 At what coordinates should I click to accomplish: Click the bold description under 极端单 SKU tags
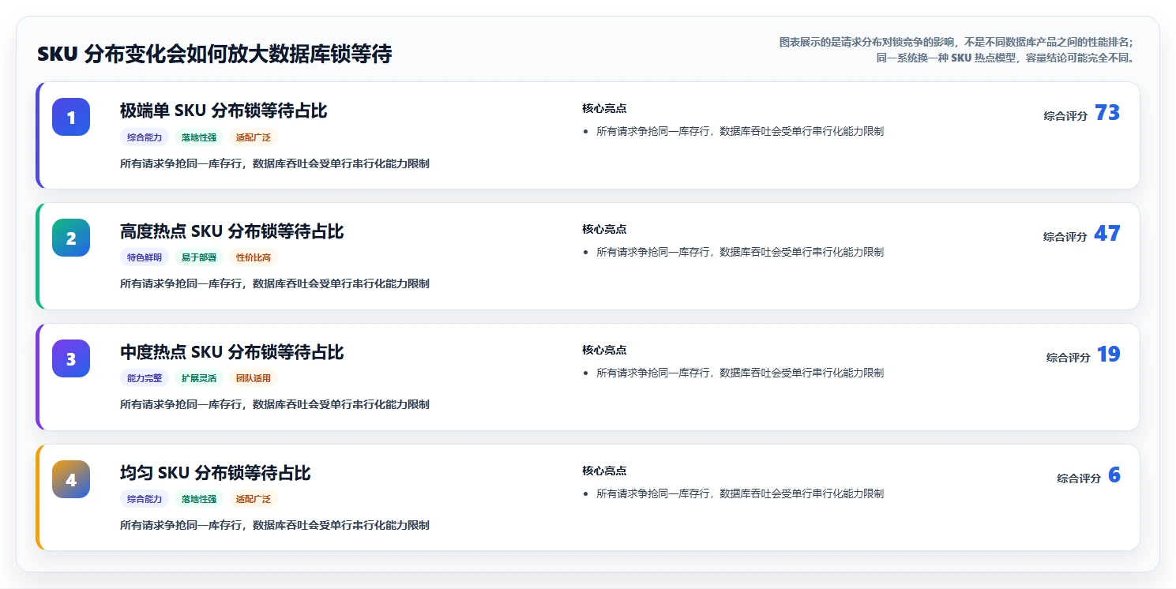coord(275,163)
